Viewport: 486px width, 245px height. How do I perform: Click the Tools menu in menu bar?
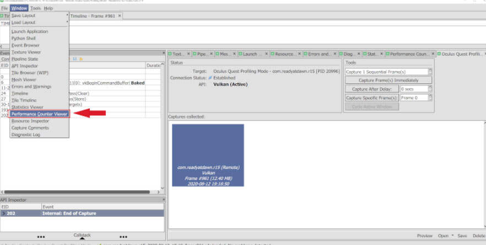pos(35,9)
